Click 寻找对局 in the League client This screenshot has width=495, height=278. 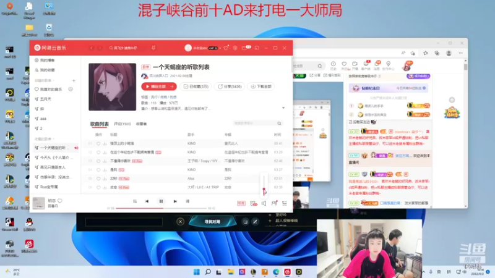point(212,222)
